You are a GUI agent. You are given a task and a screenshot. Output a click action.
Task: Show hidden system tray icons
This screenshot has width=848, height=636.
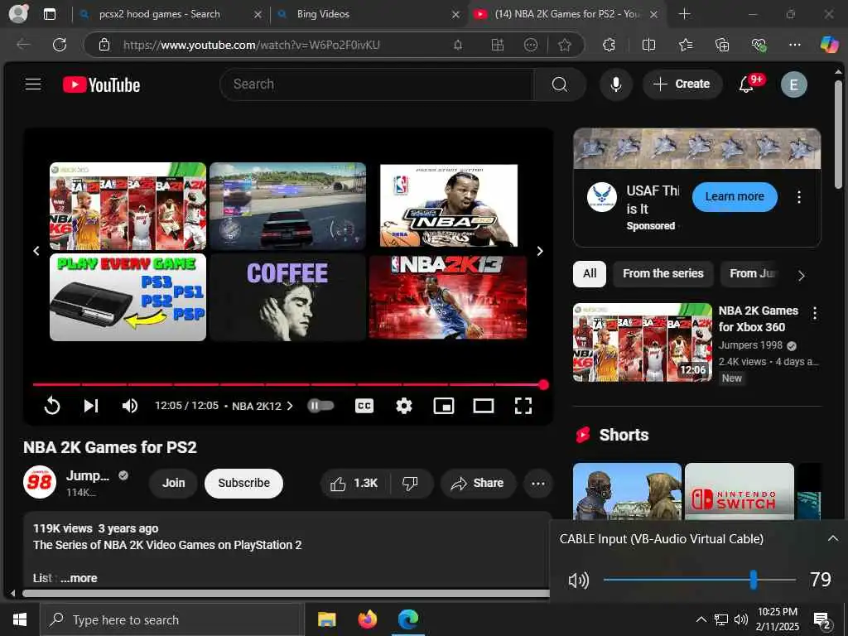(x=701, y=619)
